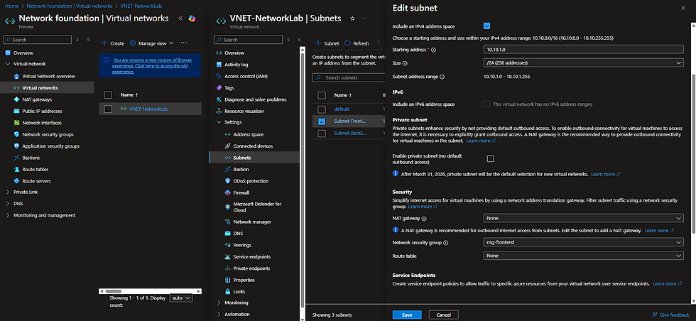
Task: Open Application security groups in navigation
Action: pyautogui.click(x=50, y=146)
